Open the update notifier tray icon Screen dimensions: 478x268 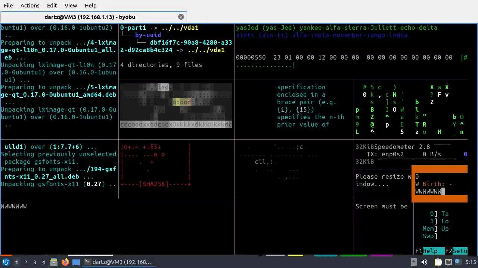coord(458,262)
